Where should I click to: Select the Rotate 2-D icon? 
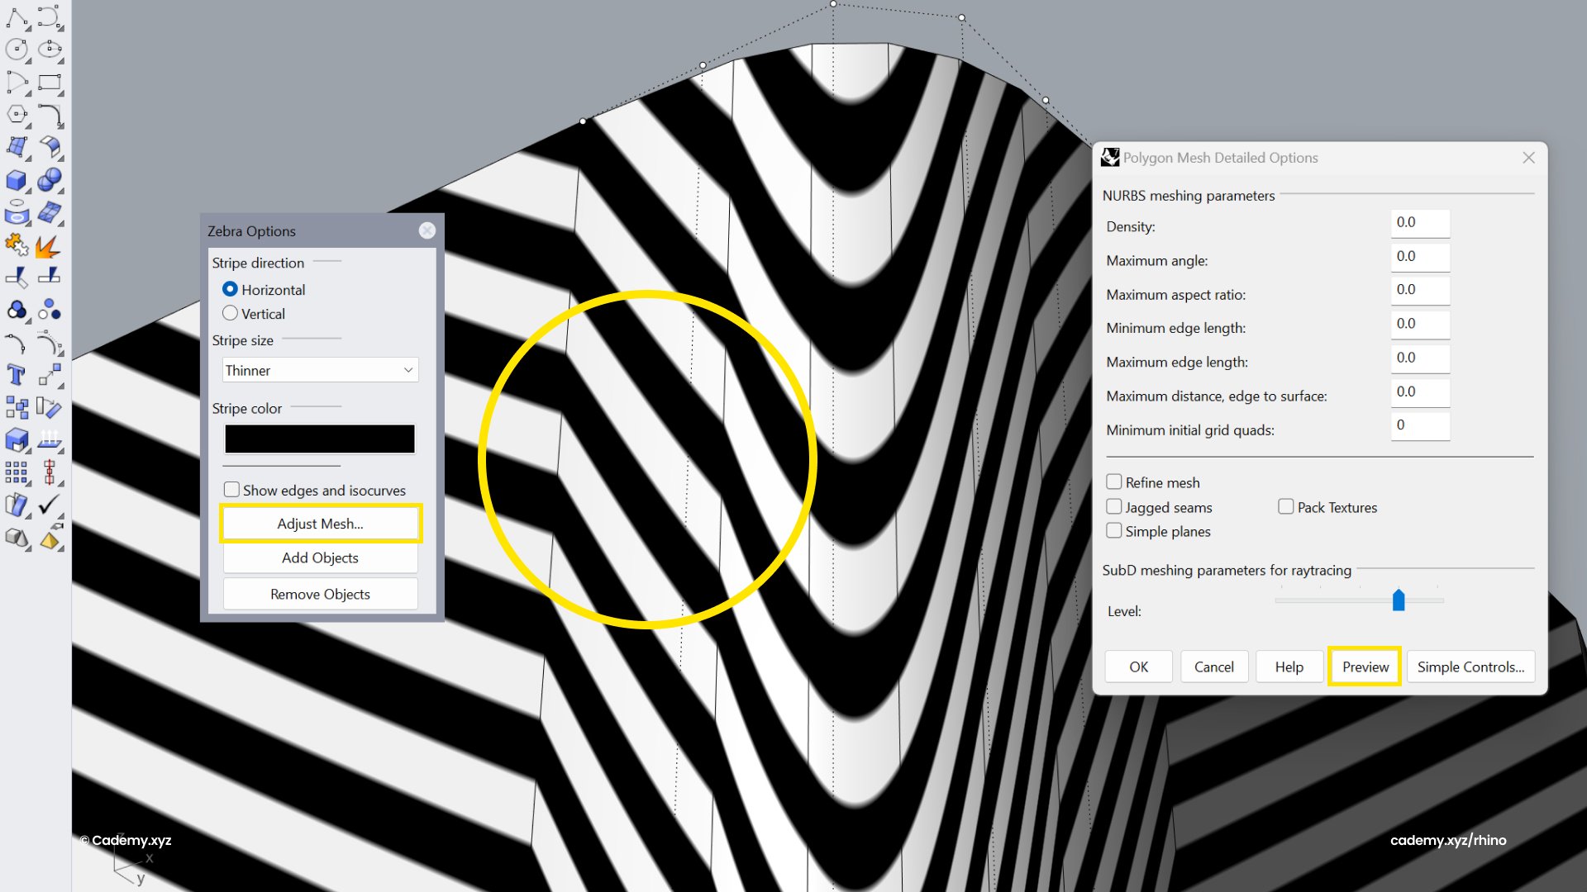click(x=50, y=408)
